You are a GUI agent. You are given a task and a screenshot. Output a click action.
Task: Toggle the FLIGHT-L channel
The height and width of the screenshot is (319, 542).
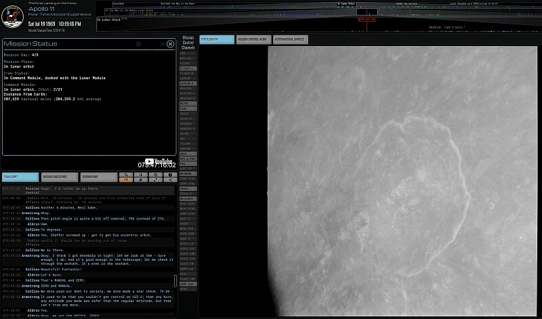[188, 68]
